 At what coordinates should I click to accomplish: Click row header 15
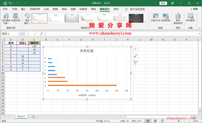tap(3, 90)
